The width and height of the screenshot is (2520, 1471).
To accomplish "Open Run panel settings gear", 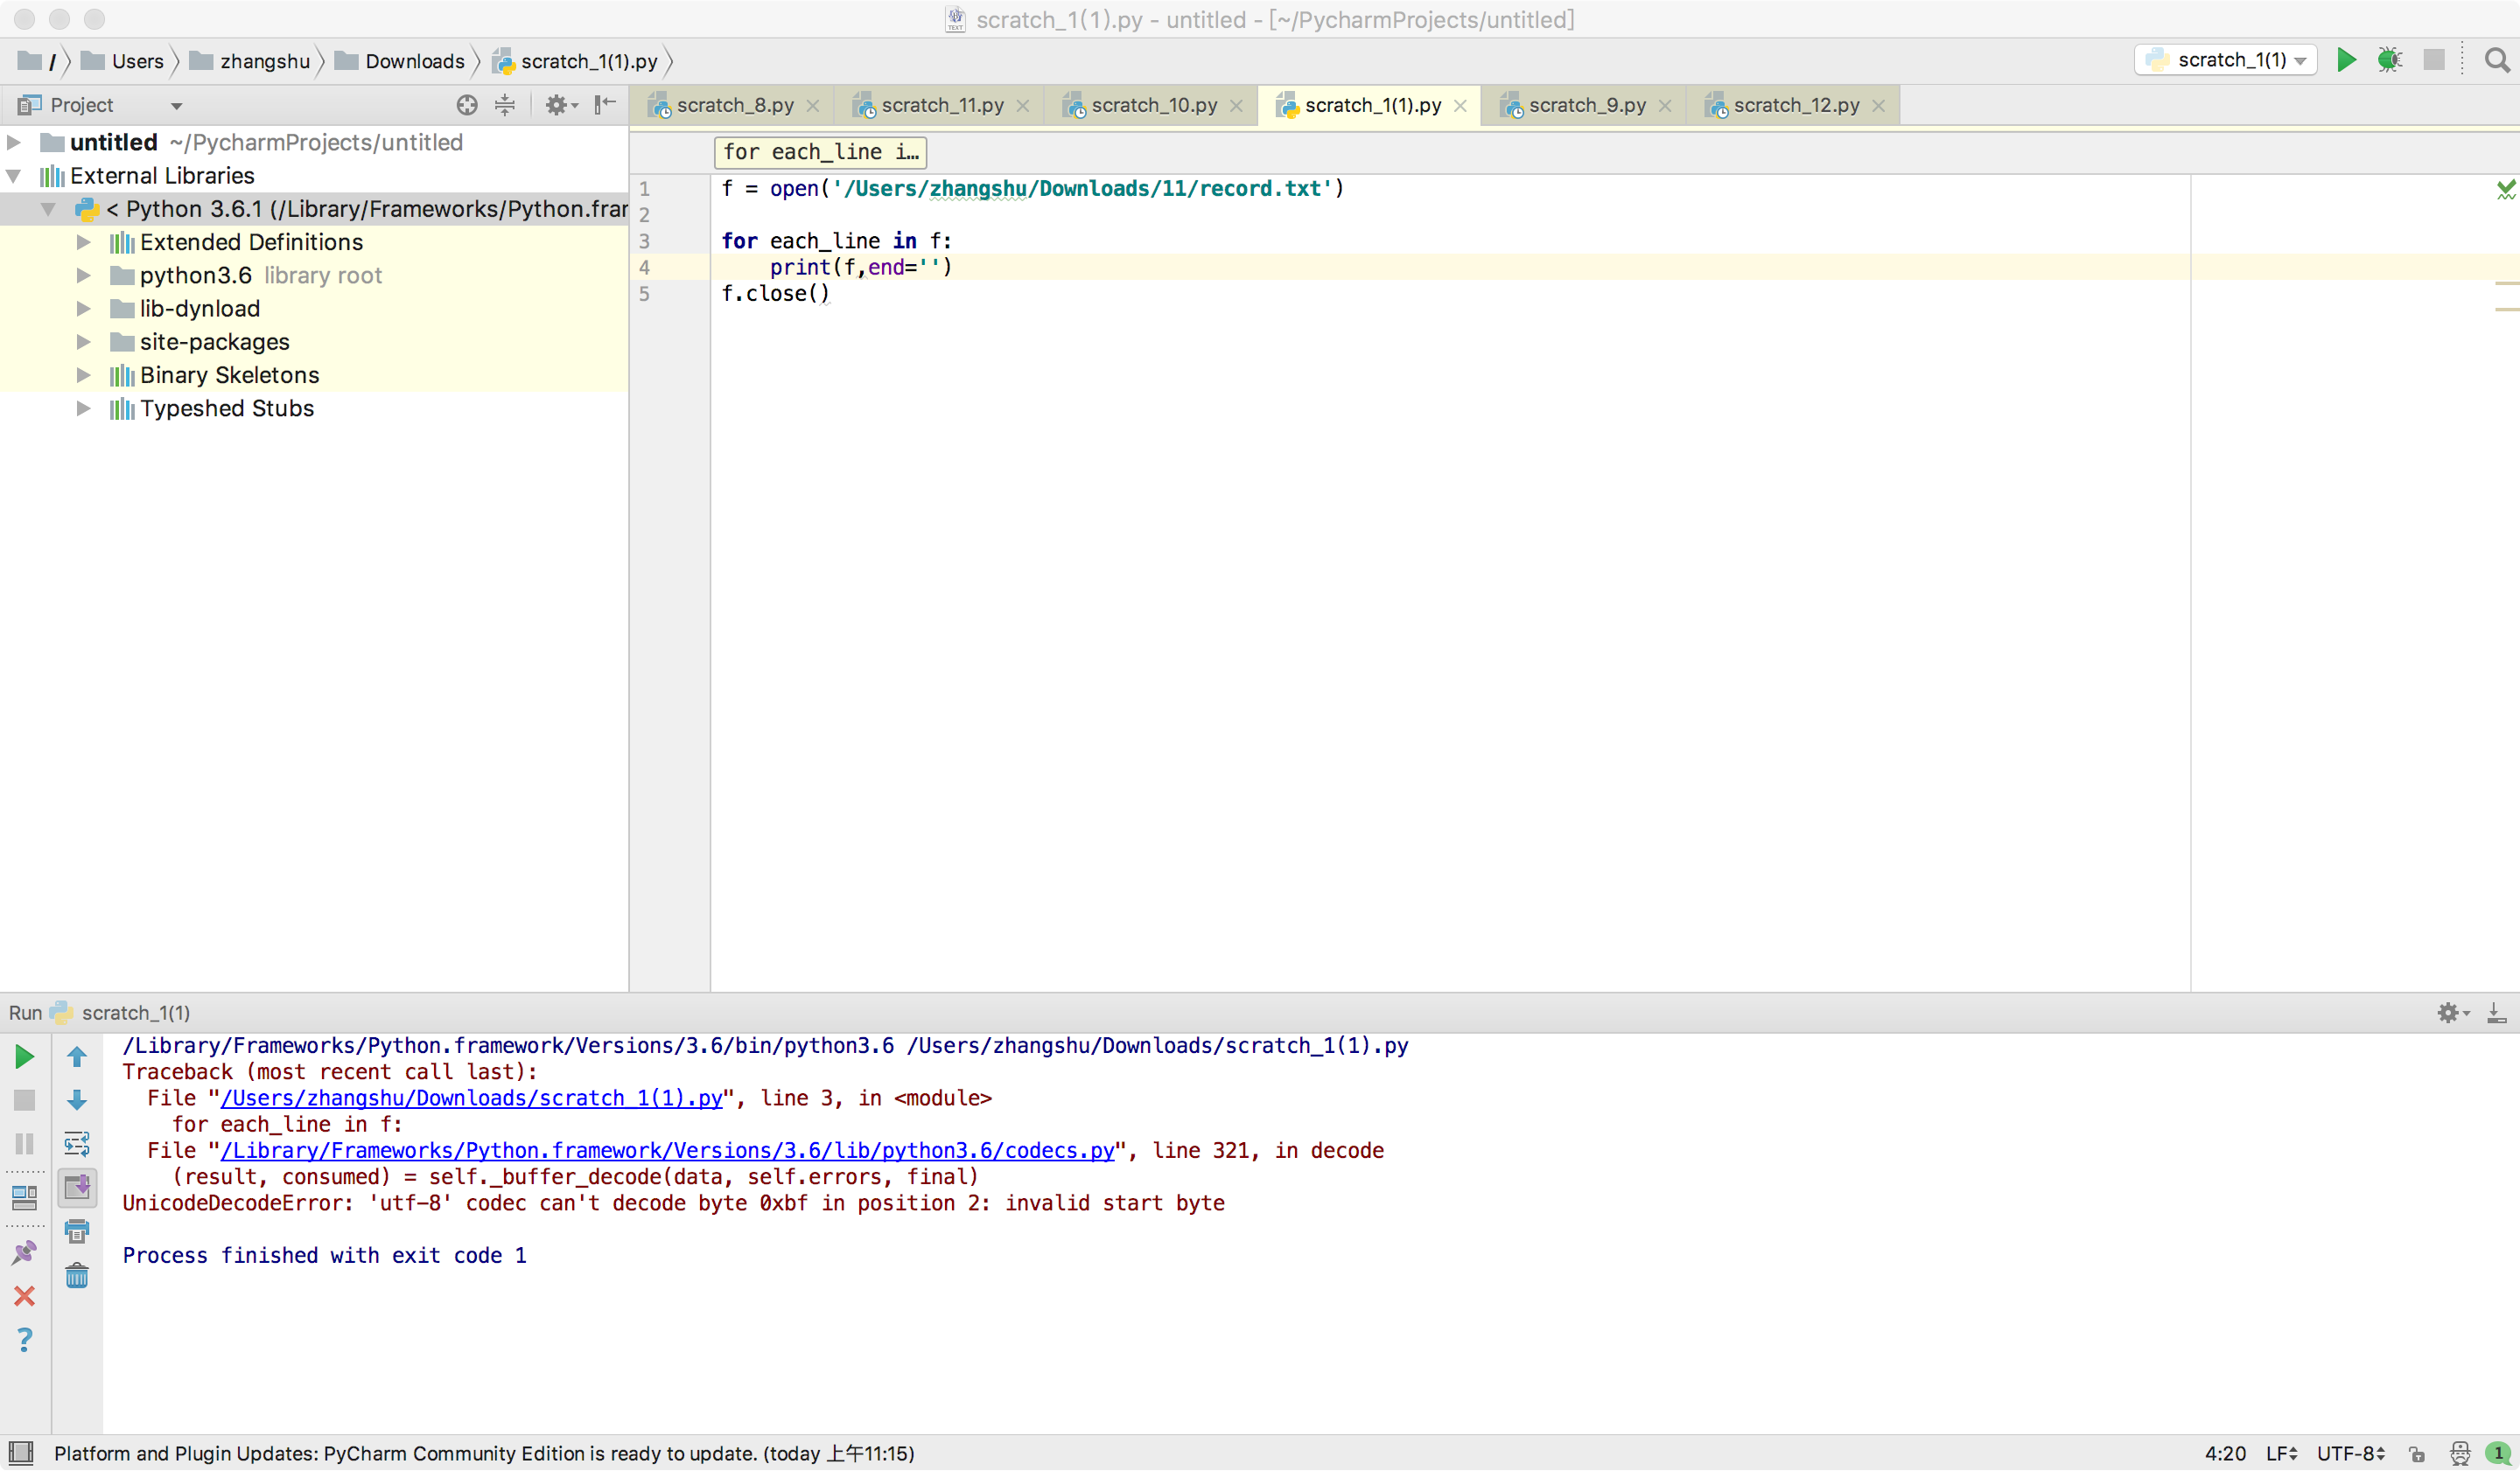I will [x=2452, y=1014].
